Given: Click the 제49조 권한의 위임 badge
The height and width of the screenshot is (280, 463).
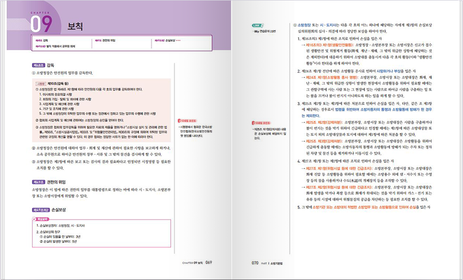Looking at the screenshot, I should point(38,182).
